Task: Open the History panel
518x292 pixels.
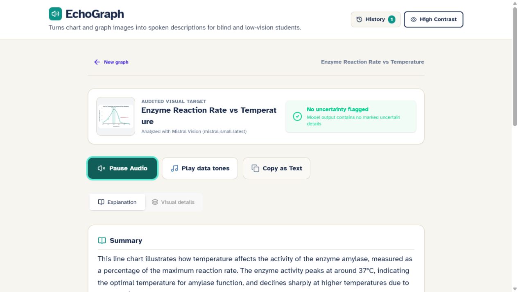Action: tap(375, 19)
